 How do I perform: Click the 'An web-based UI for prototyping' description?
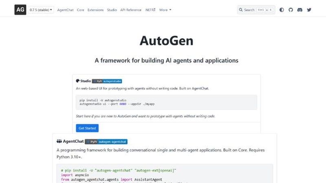pyautogui.click(x=142, y=88)
